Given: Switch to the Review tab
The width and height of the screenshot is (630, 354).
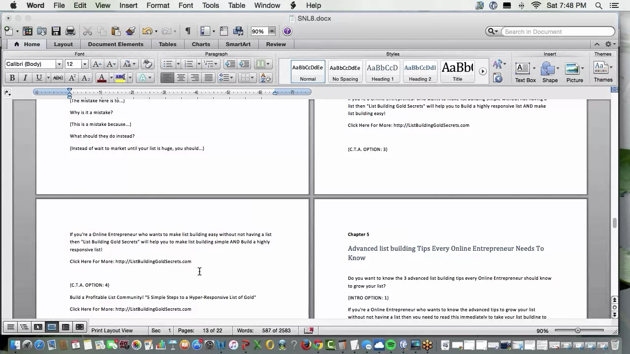Looking at the screenshot, I should [276, 44].
